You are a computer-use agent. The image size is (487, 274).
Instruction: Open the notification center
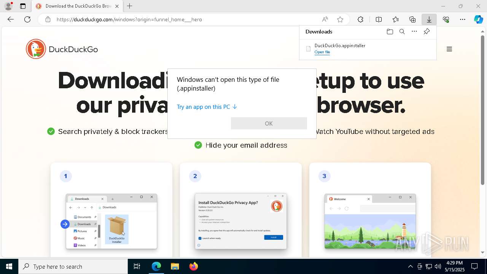coord(474,266)
